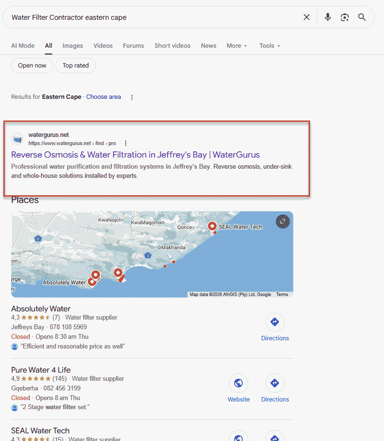Viewport: 384px width, 441px height.
Task: Expand the map with top-right corner icon
Action: tap(283, 221)
